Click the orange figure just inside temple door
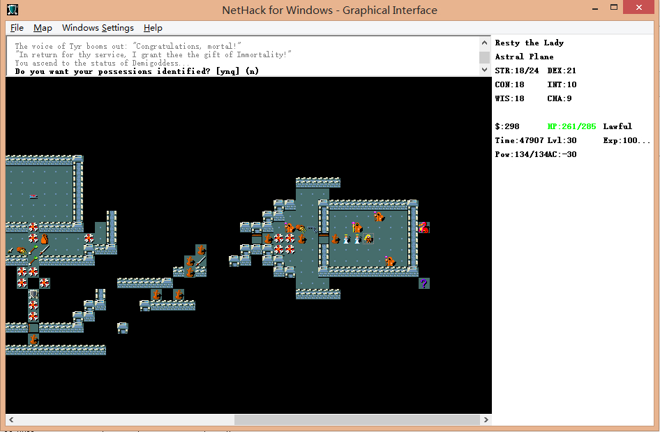The height and width of the screenshot is (432, 660). click(x=336, y=239)
